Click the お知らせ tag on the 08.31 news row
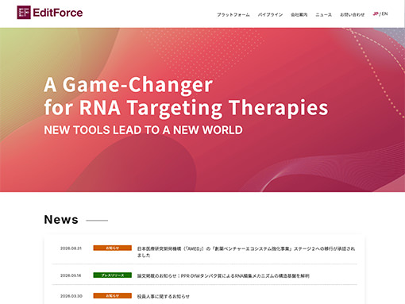The height and width of the screenshot is (304, 405). (113, 248)
